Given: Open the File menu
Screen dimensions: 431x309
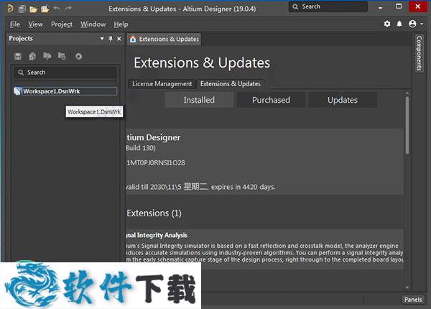Looking at the screenshot, I should tap(15, 24).
